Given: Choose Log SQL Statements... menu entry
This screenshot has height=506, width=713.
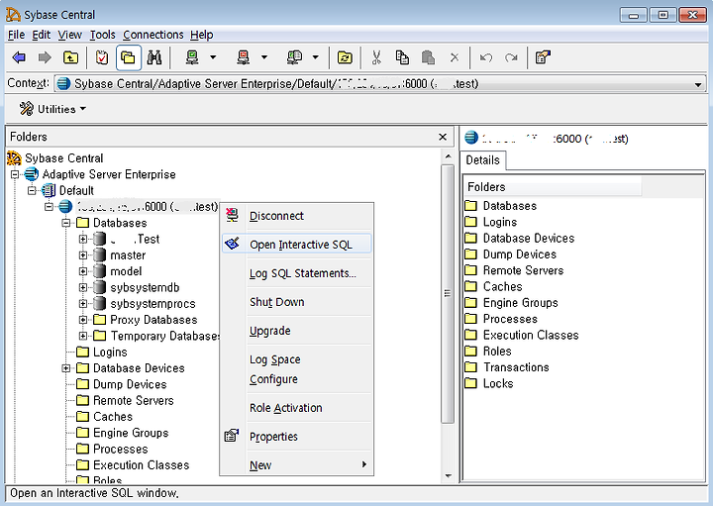Looking at the screenshot, I should 296,273.
